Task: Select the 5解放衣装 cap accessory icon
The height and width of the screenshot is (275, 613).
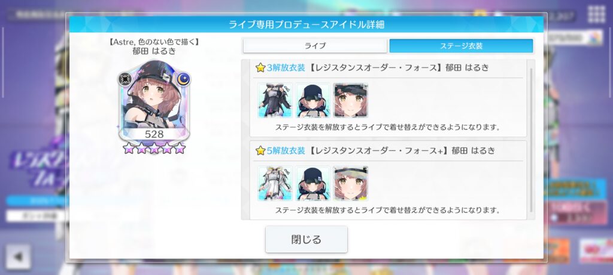Action: coord(312,183)
